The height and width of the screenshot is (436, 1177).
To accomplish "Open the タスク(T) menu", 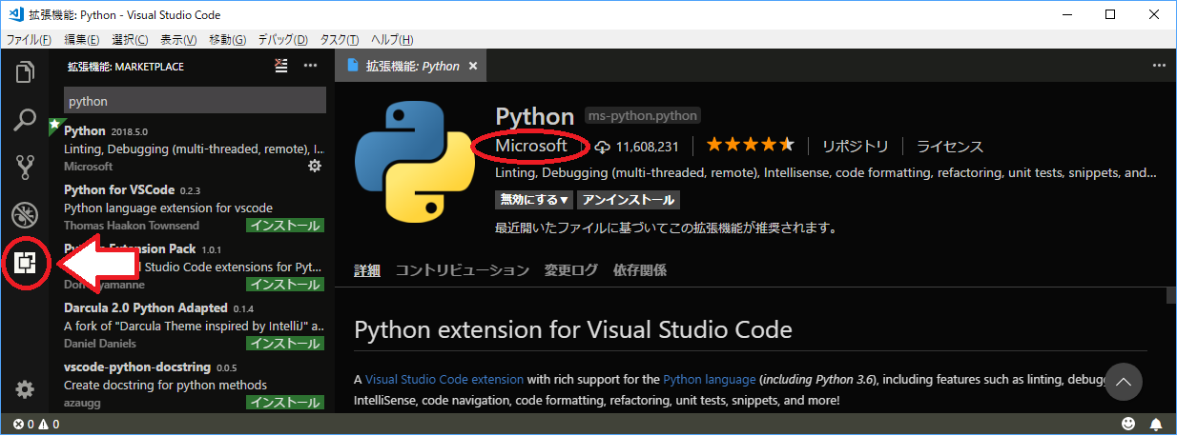I will point(339,39).
